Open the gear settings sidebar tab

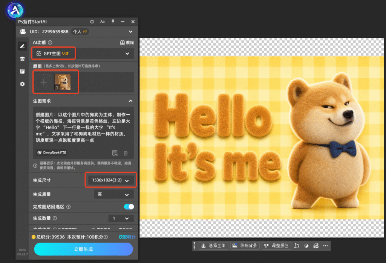coord(22,84)
